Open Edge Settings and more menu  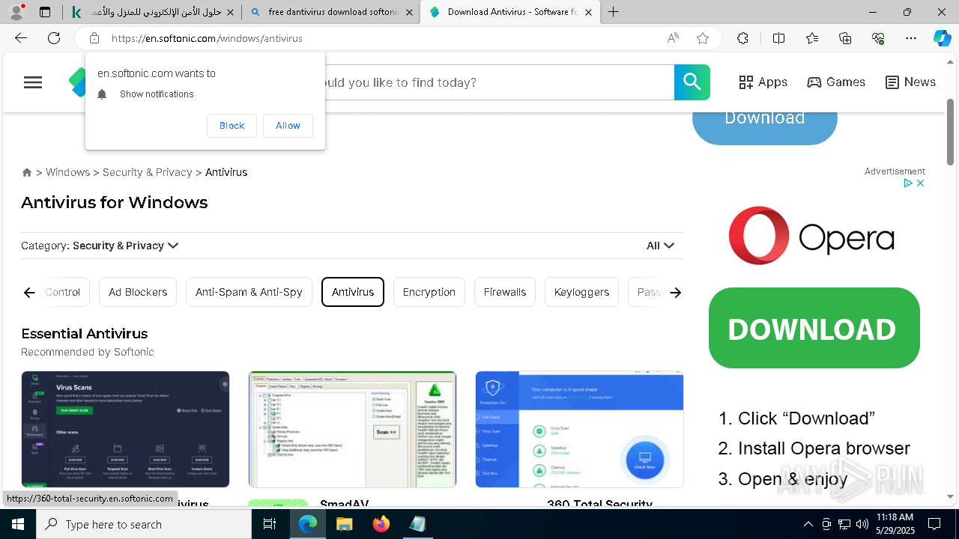click(x=911, y=38)
